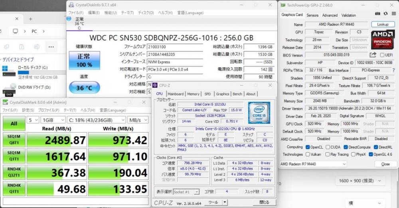Viewport: 399px width, 208px height.
Task: Click the Explorer paste toolbar icon
Action: (22, 47)
